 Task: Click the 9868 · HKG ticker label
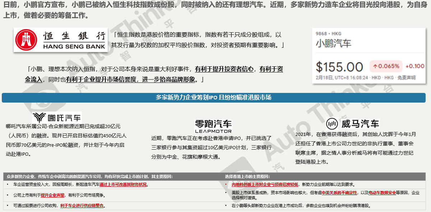328,33
